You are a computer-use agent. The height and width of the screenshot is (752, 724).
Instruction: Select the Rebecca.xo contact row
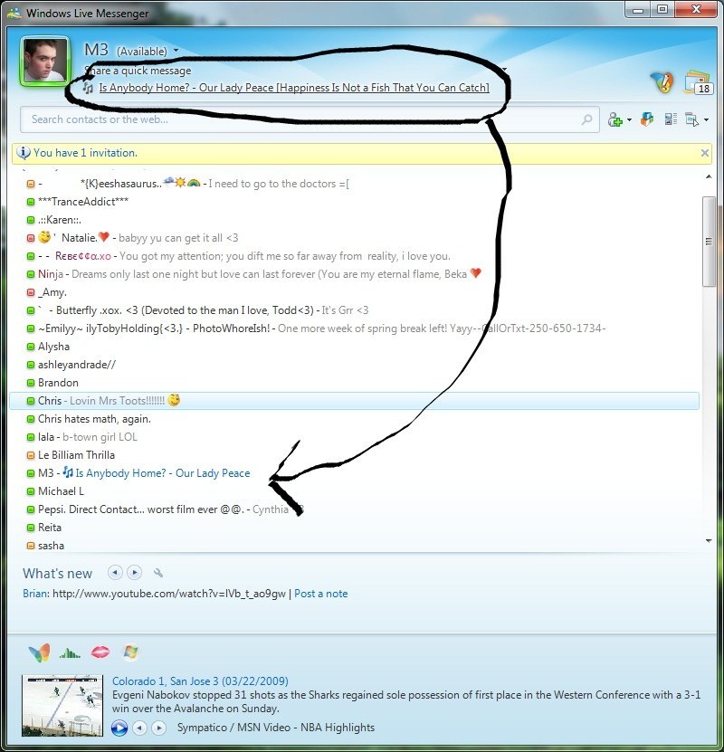[x=239, y=256]
